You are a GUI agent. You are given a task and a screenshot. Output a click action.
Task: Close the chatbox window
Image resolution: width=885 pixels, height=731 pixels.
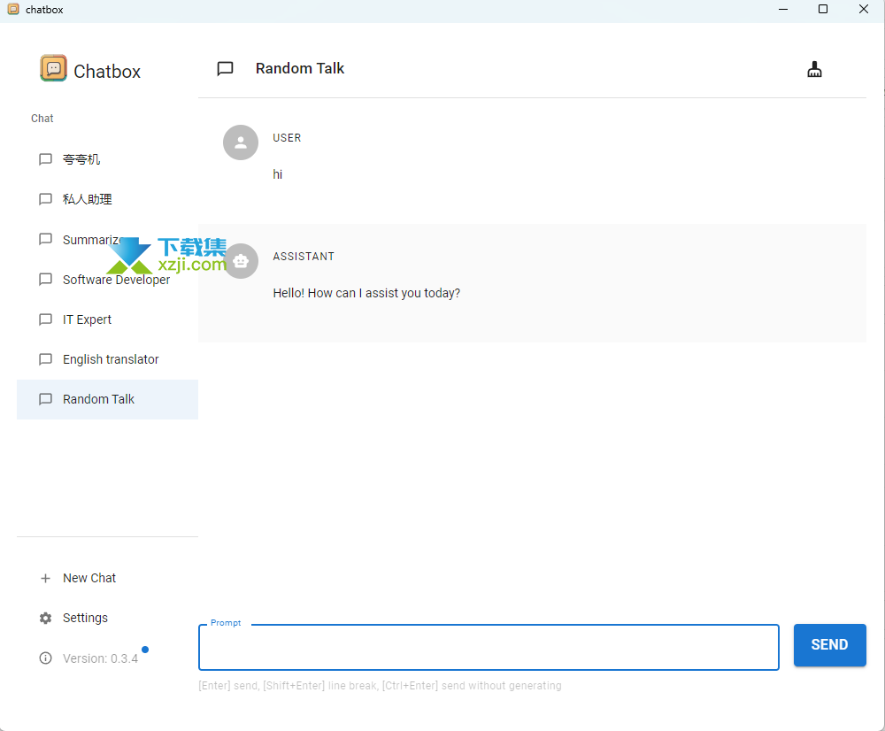coord(864,9)
